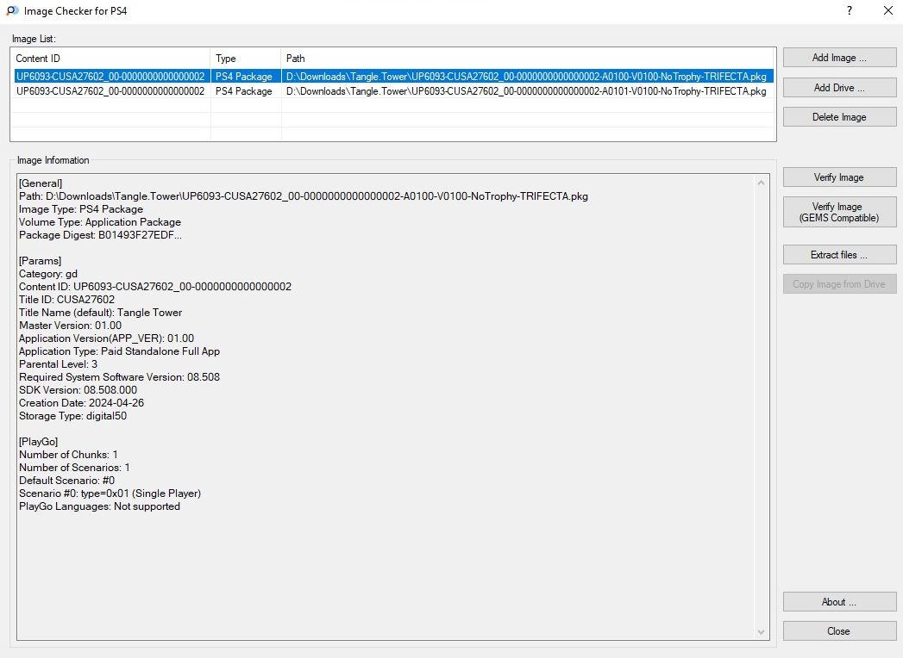This screenshot has width=903, height=658.
Task: Click PS4 Package type cell in second row
Action: click(x=244, y=91)
